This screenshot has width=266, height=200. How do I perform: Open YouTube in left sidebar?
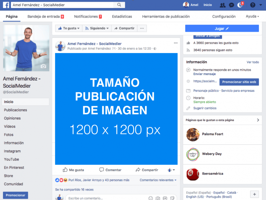coord(11,159)
